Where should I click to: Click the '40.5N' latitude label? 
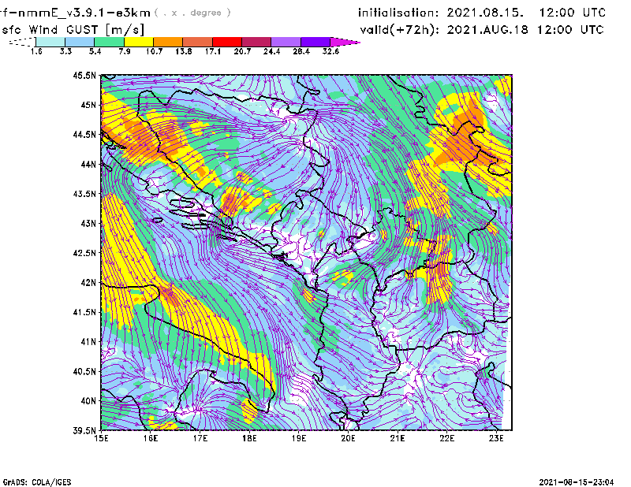pyautogui.click(x=84, y=372)
